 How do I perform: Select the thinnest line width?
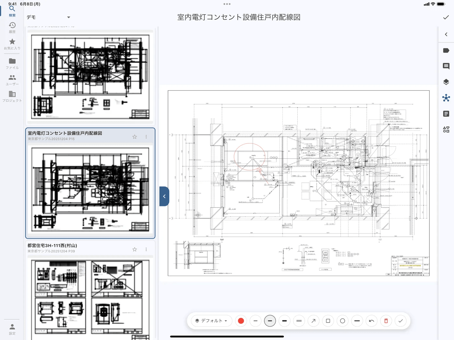[x=256, y=321]
